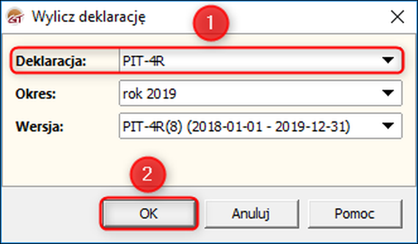Click the PIT-4R(8) version field text

point(236,126)
